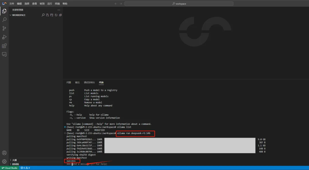Click 'Push a model to a registry' text
309x170 pixels.
tap(101, 90)
